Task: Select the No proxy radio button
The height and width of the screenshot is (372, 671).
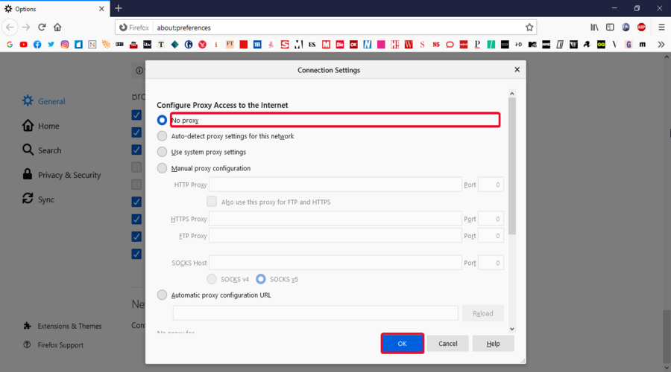Action: tap(162, 120)
